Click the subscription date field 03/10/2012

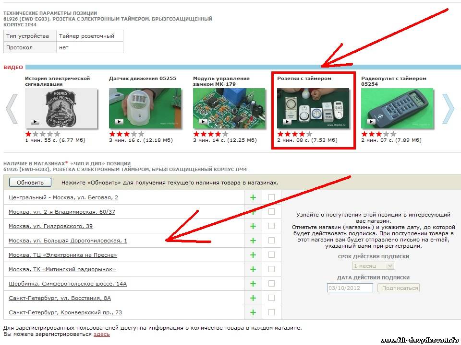(350, 288)
